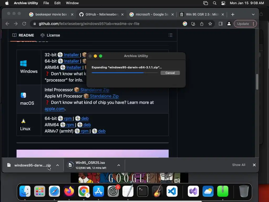Screen dimensions: 269x202
Task: Click the install app icon in address bar
Action: click(193, 24)
